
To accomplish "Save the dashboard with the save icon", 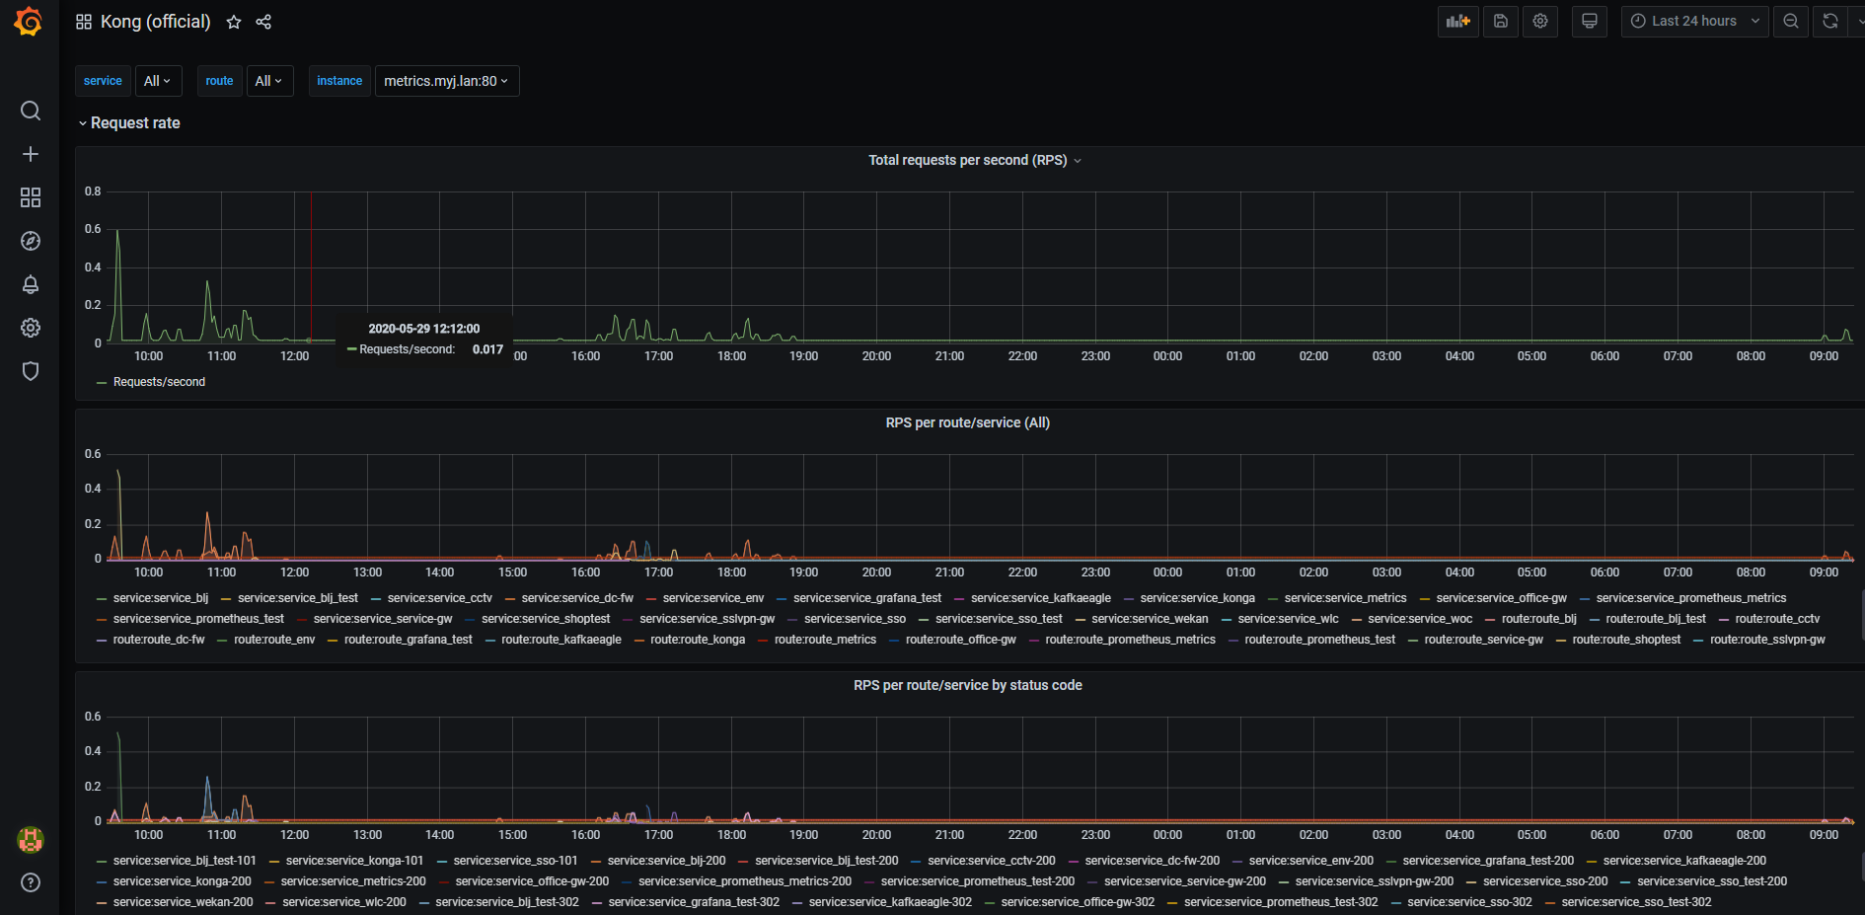I will 1500,21.
